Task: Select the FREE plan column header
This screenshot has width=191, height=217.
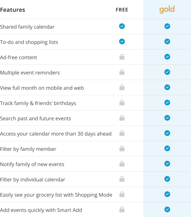Action: pos(122,10)
